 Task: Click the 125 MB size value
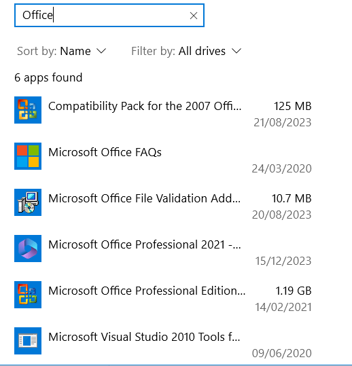pos(293,106)
